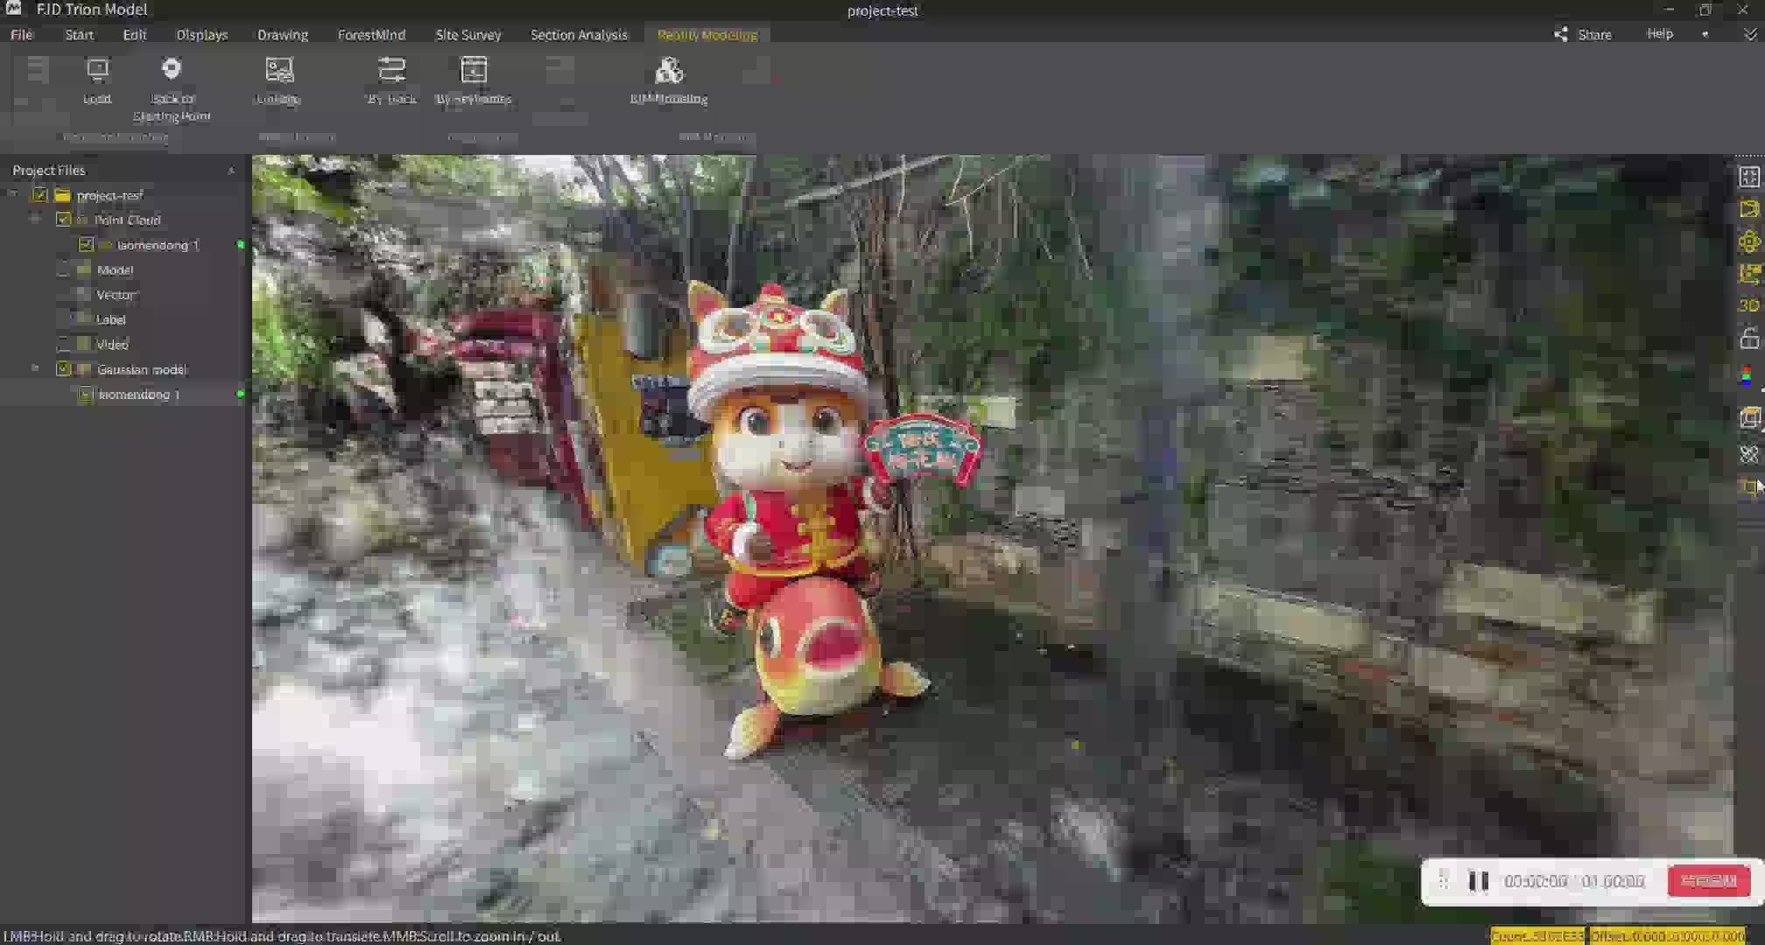Click the Load icon in the ribbon
This screenshot has height=945, width=1765.
click(x=97, y=69)
